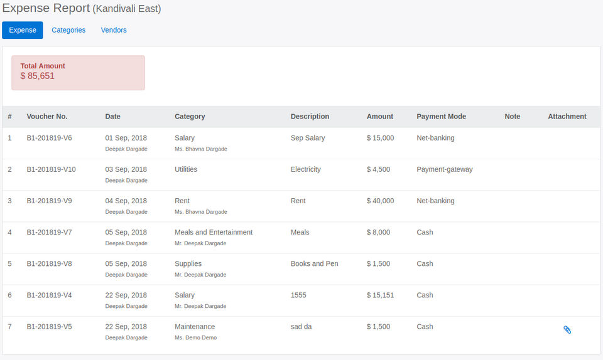Click the Amount column header
Viewport: 603px width, 360px height.
tap(380, 117)
